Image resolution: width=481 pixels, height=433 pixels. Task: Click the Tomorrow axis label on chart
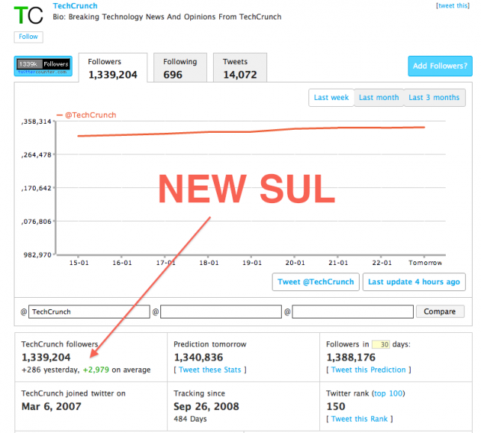tap(425, 263)
